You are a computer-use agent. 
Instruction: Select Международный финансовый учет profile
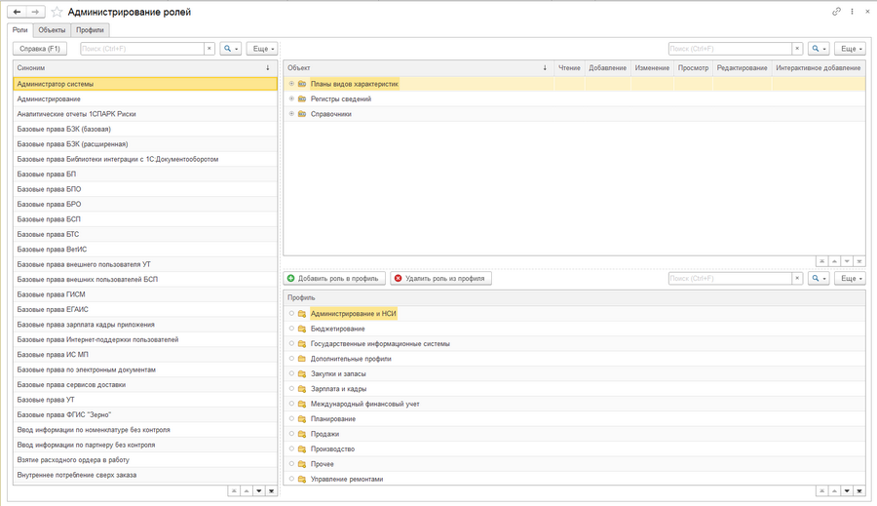point(574,404)
